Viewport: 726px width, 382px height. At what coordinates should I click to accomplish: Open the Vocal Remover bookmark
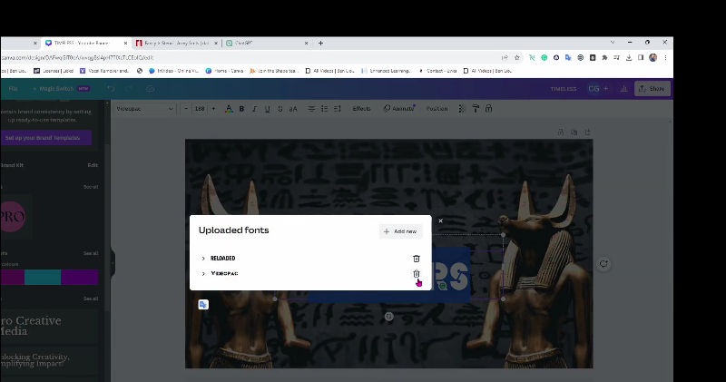104,71
